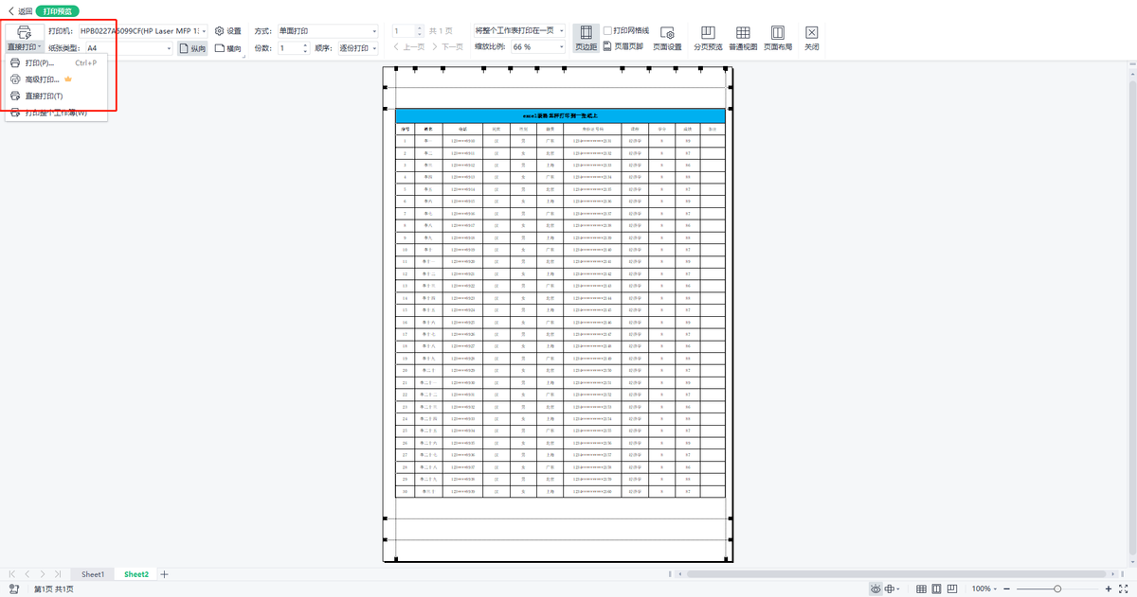The image size is (1137, 597).
Task: Click 上一页 previous page button
Action: tap(408, 47)
